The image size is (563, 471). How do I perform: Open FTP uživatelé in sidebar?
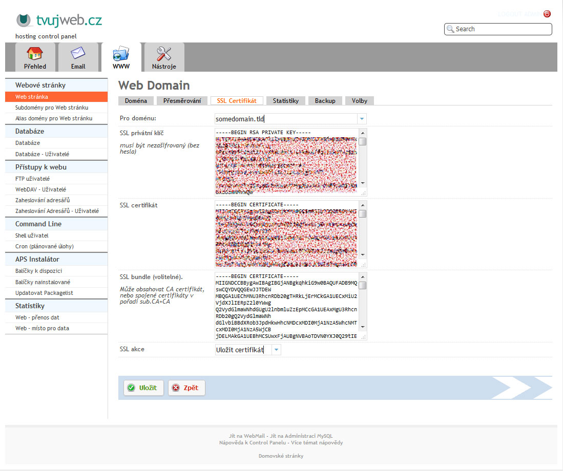click(x=32, y=179)
